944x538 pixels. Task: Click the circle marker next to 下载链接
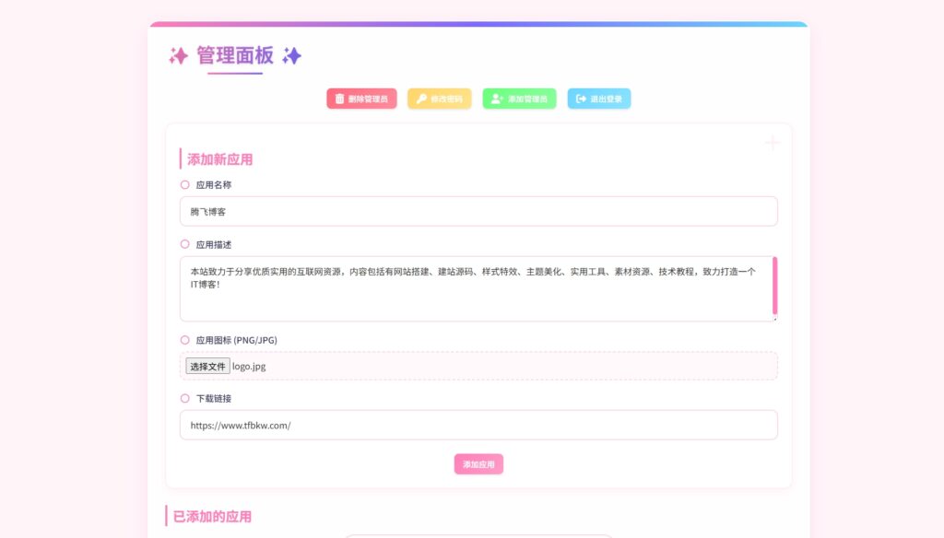185,399
